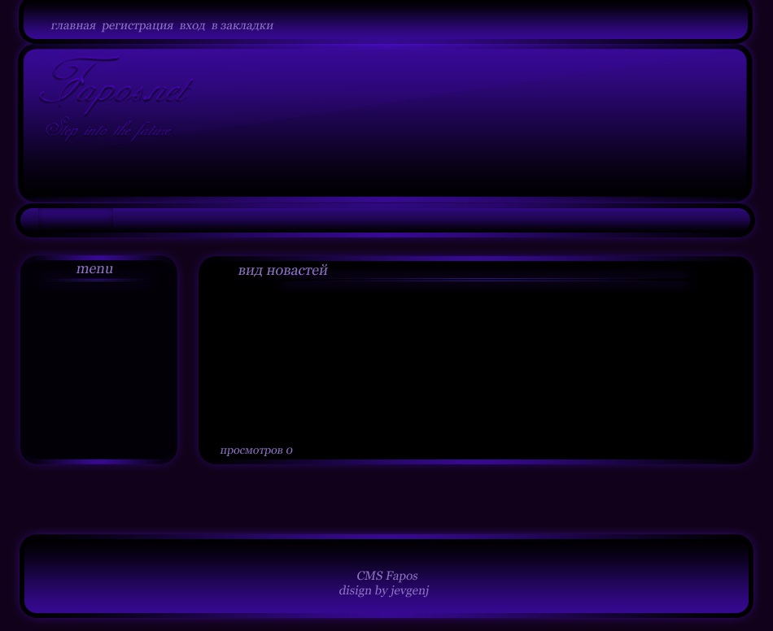The width and height of the screenshot is (773, 631).
Task: Click the 'Step into the future' tagline
Action: point(109,130)
